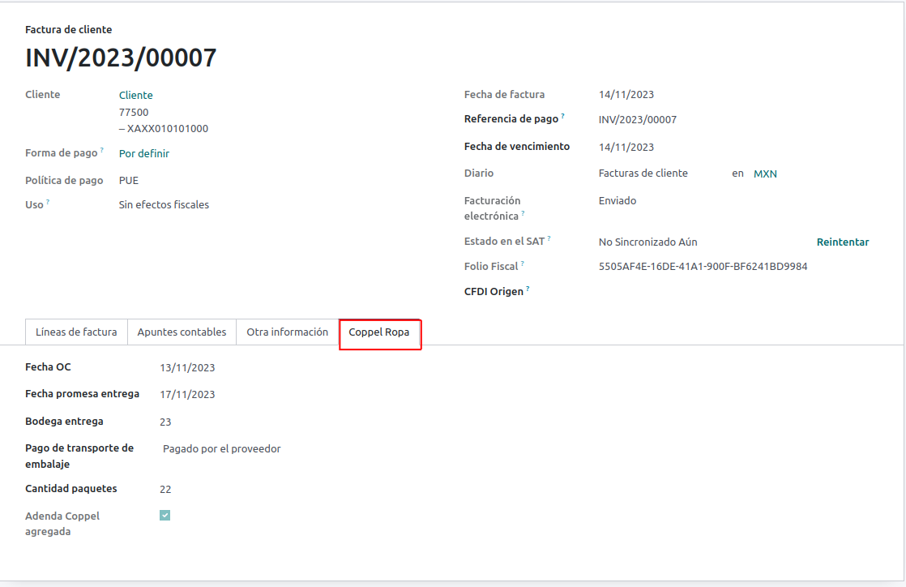
Task: Click the help icon next to Estado en el SAT
Action: [549, 238]
